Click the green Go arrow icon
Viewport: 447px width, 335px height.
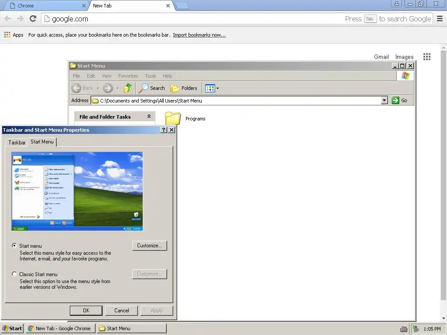(x=395, y=100)
